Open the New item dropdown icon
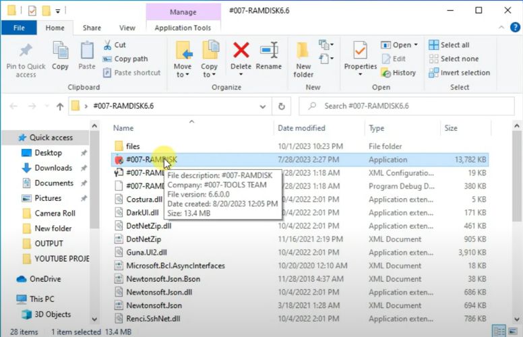The image size is (523, 337). point(326,44)
